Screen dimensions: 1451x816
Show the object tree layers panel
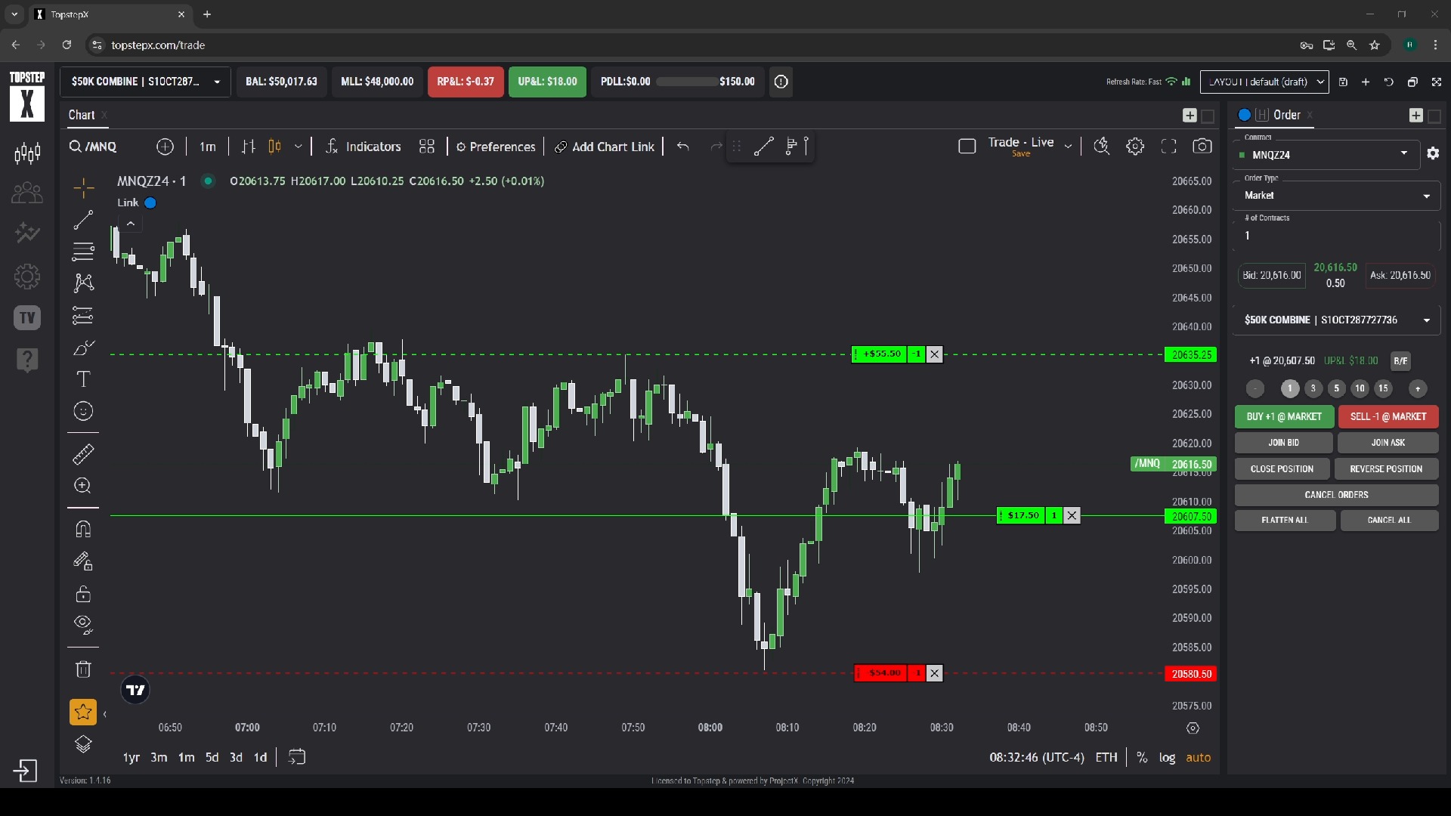(83, 745)
